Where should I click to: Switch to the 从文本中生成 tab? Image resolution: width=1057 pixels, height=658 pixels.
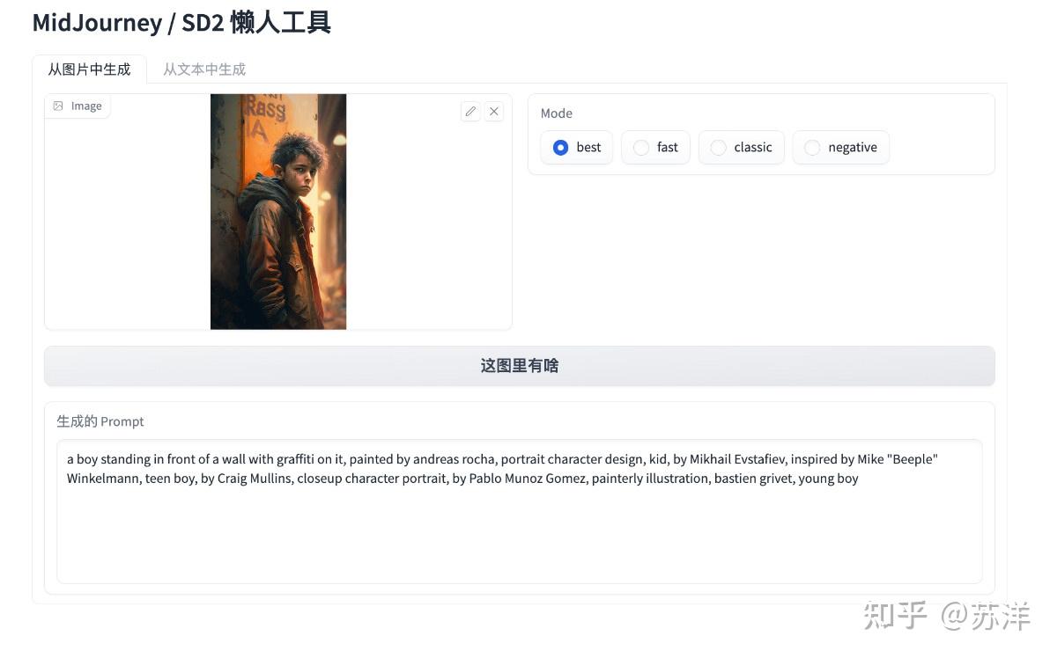click(204, 69)
